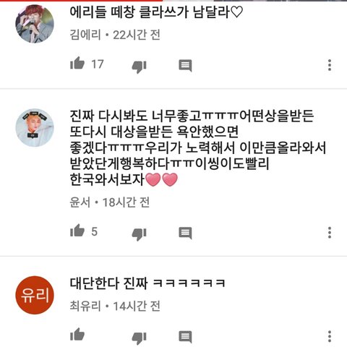Dislike the comment by 최유리

click(x=140, y=338)
